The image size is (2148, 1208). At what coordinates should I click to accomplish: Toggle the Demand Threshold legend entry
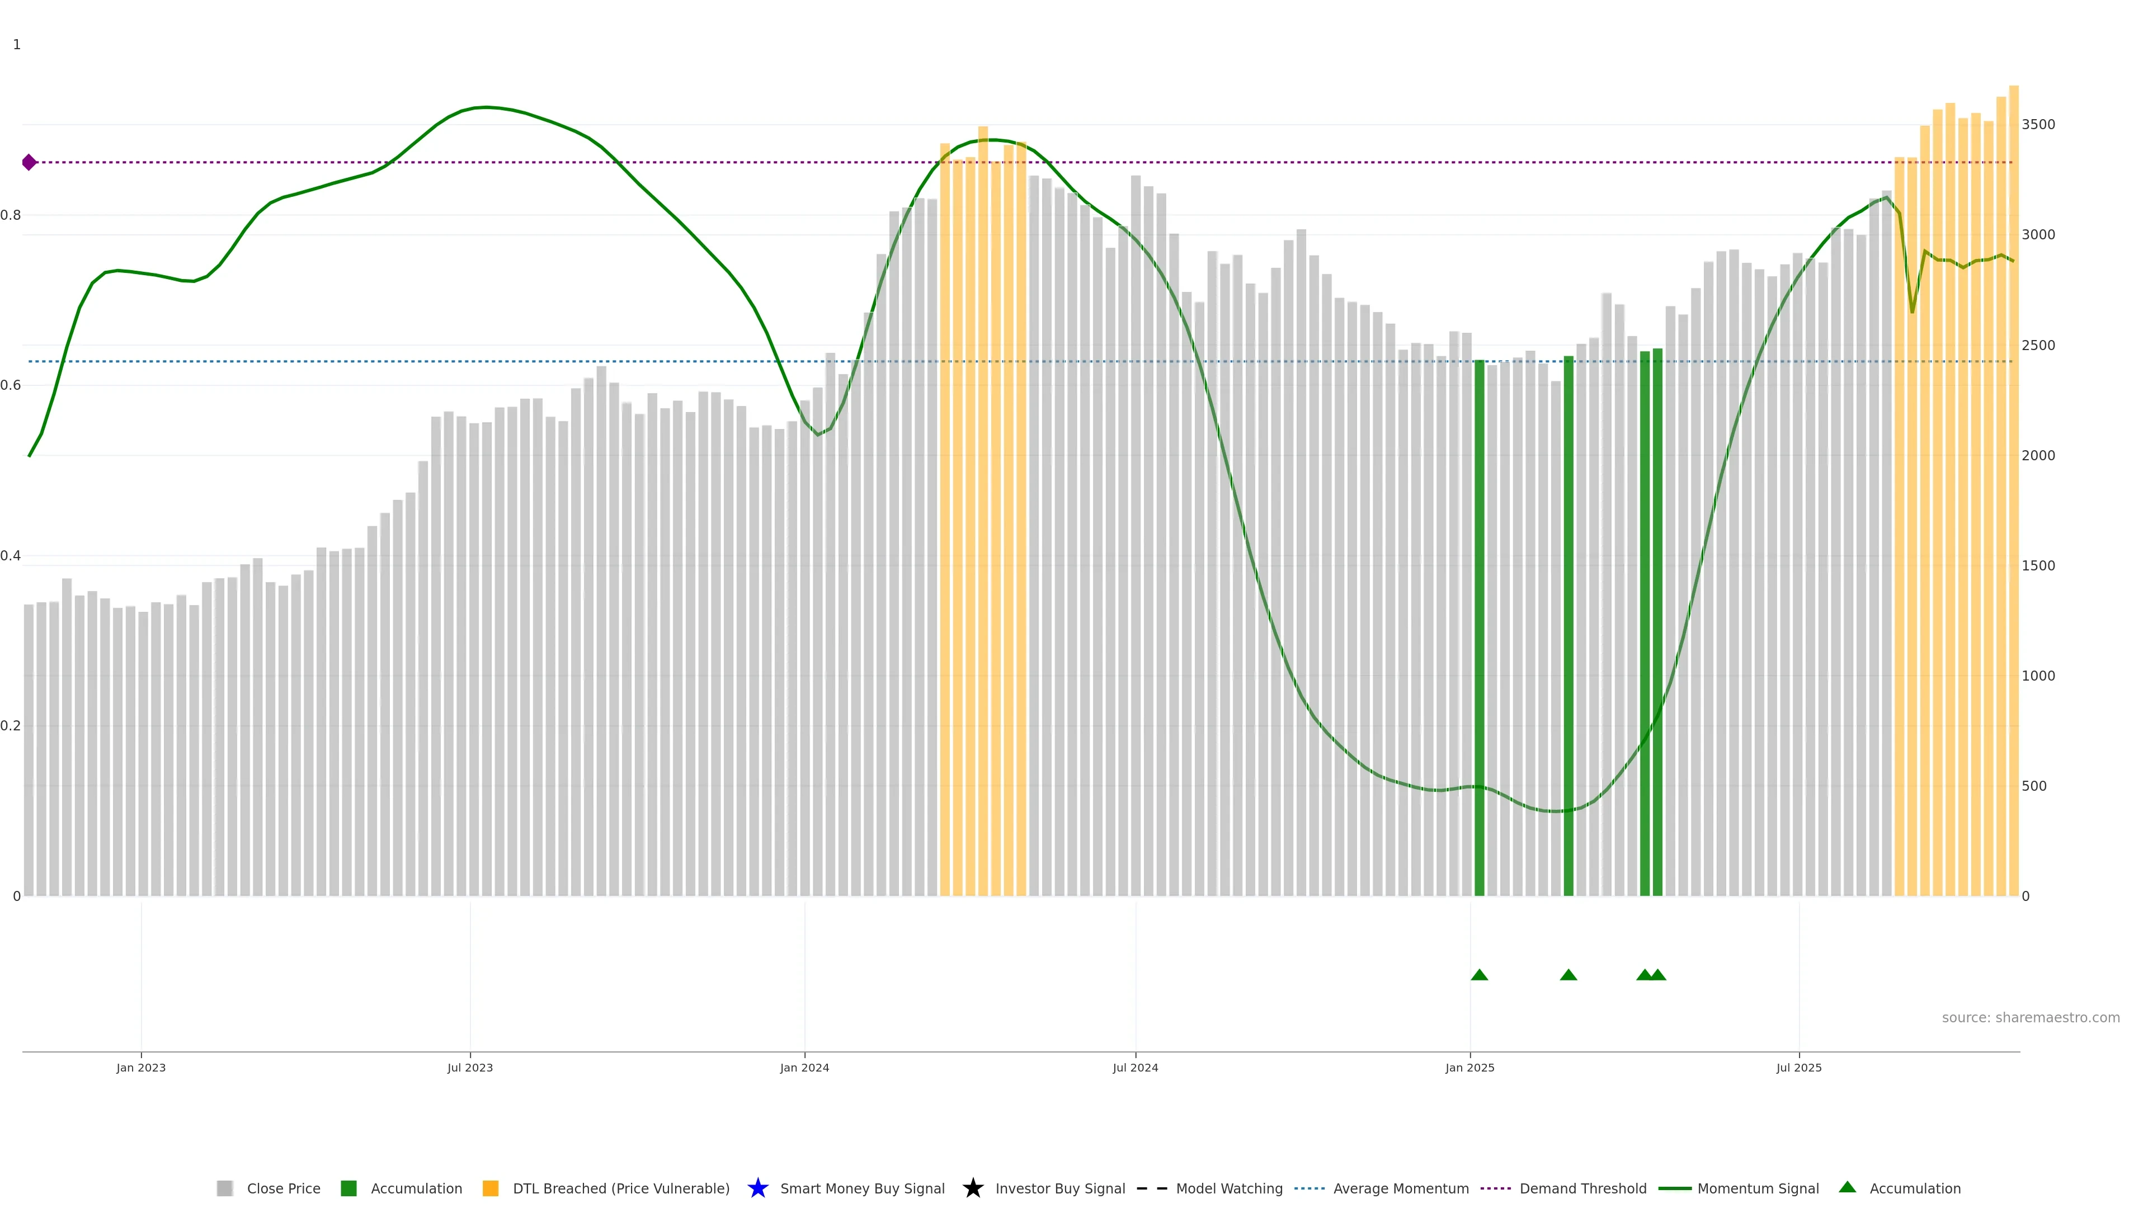coord(1582,1188)
